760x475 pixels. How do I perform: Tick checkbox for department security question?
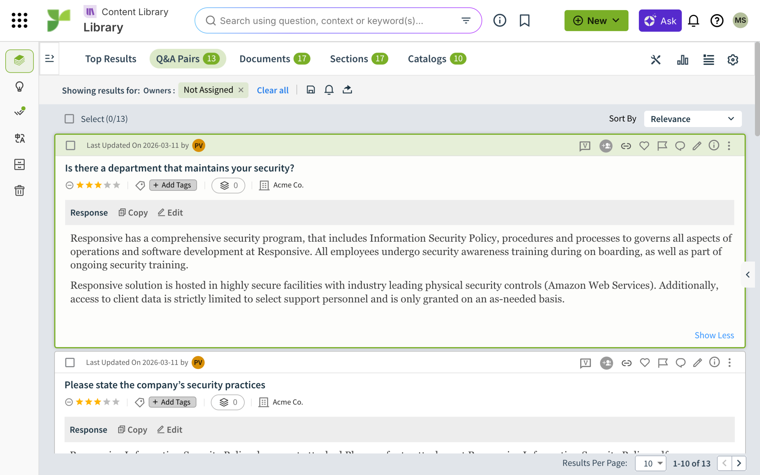(x=70, y=145)
